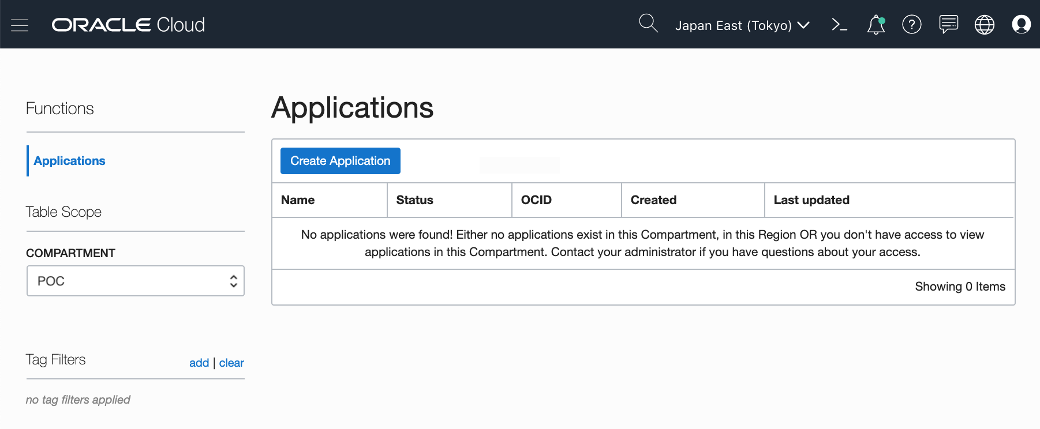Image resolution: width=1040 pixels, height=429 pixels.
Task: Click the Created column header
Action: pyautogui.click(x=653, y=200)
